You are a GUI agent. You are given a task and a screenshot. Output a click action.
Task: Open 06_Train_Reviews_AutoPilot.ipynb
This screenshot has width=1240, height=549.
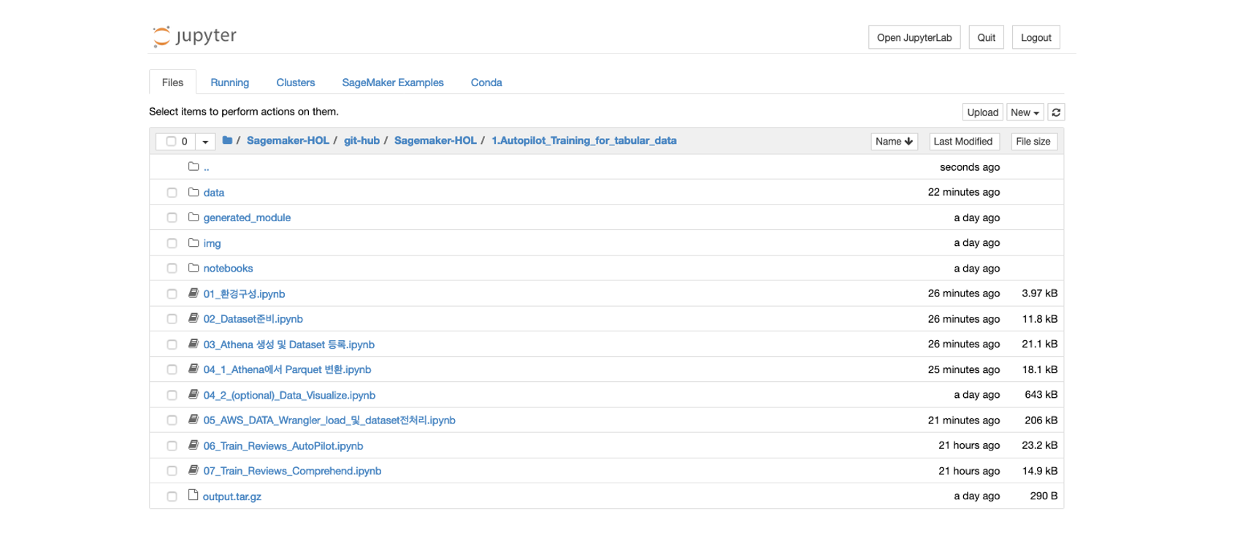[x=283, y=446]
